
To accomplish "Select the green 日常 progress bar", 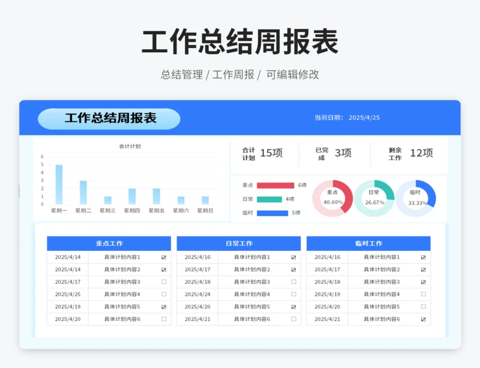I will pyautogui.click(x=269, y=199).
